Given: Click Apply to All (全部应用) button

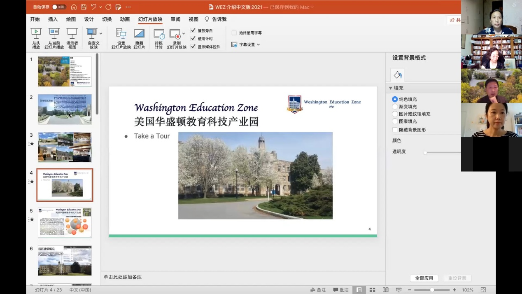Looking at the screenshot, I should pyautogui.click(x=424, y=278).
